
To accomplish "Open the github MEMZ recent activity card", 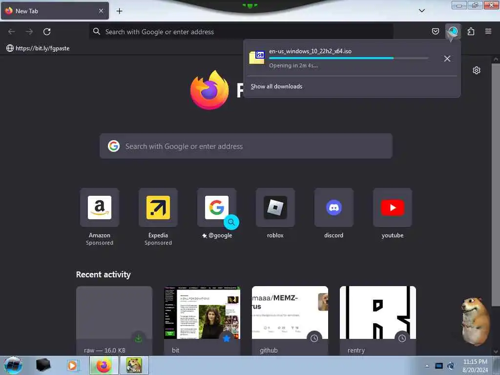I will pyautogui.click(x=290, y=321).
